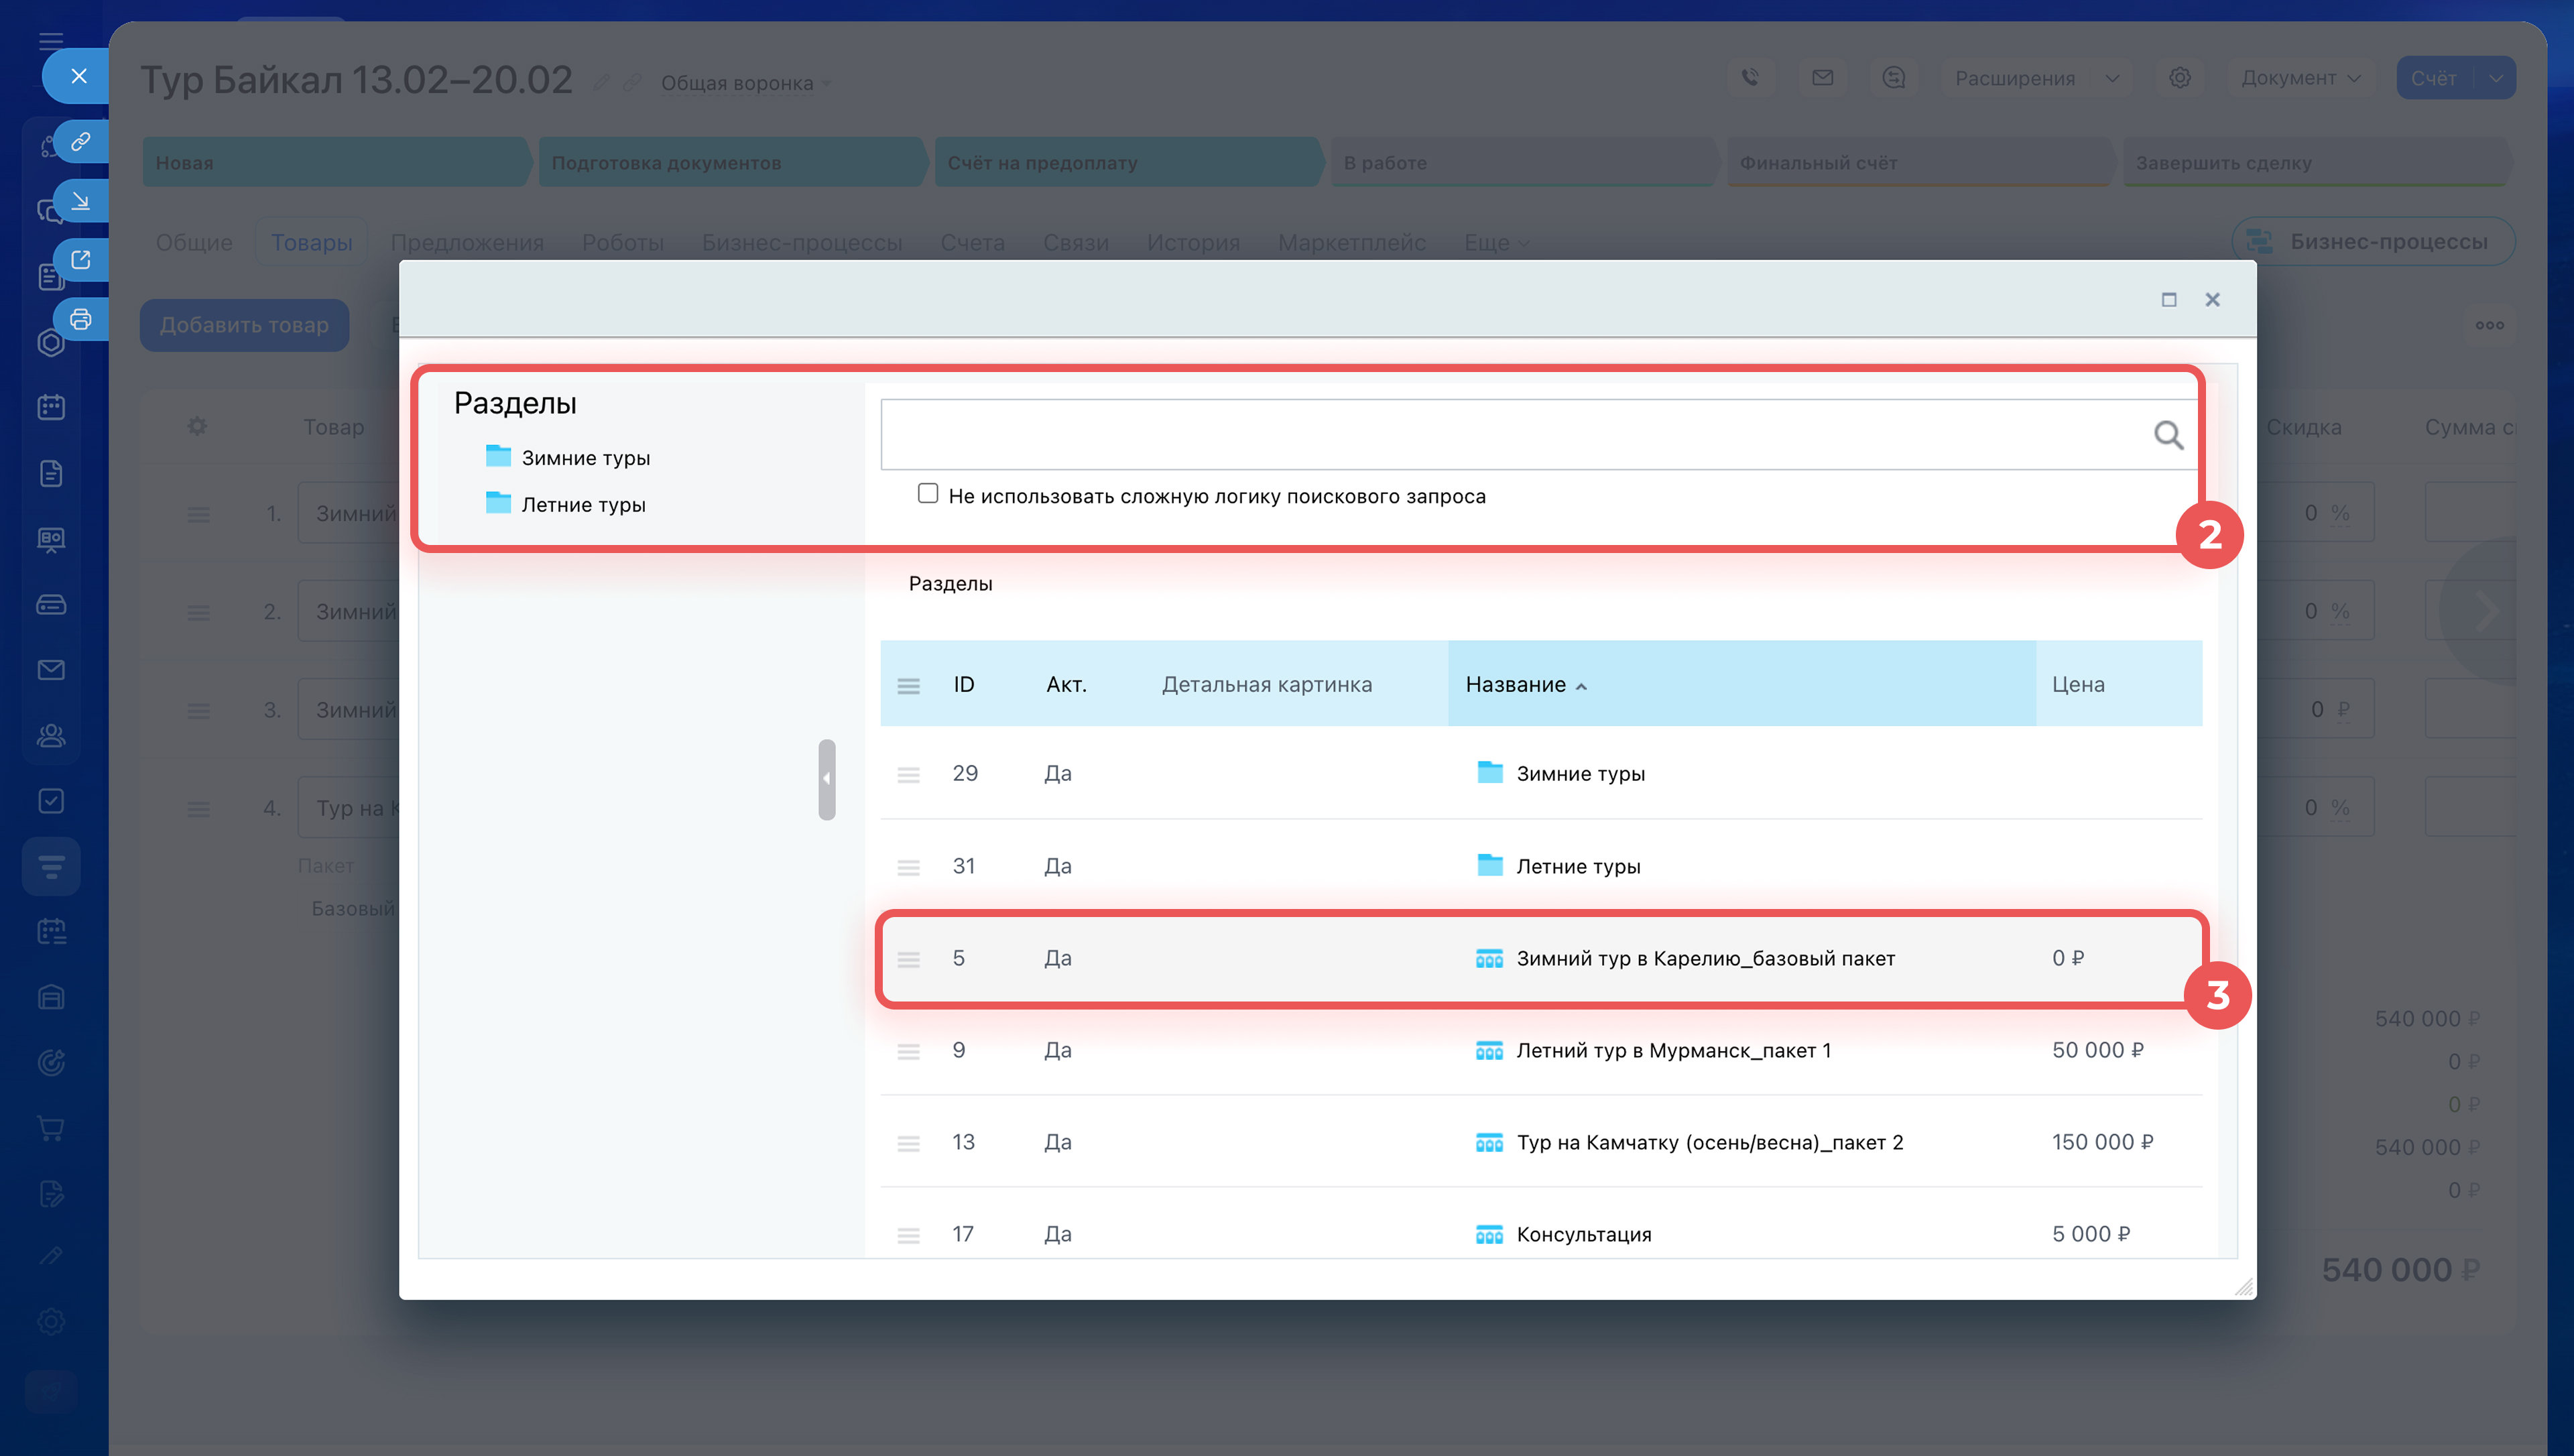
Task: Click the grid columns menu icon in the table header
Action: [x=908, y=685]
